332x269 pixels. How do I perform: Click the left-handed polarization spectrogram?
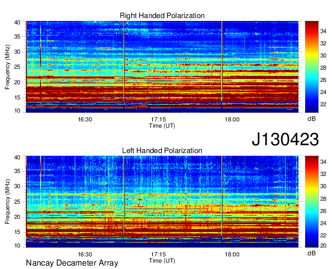pos(162,202)
